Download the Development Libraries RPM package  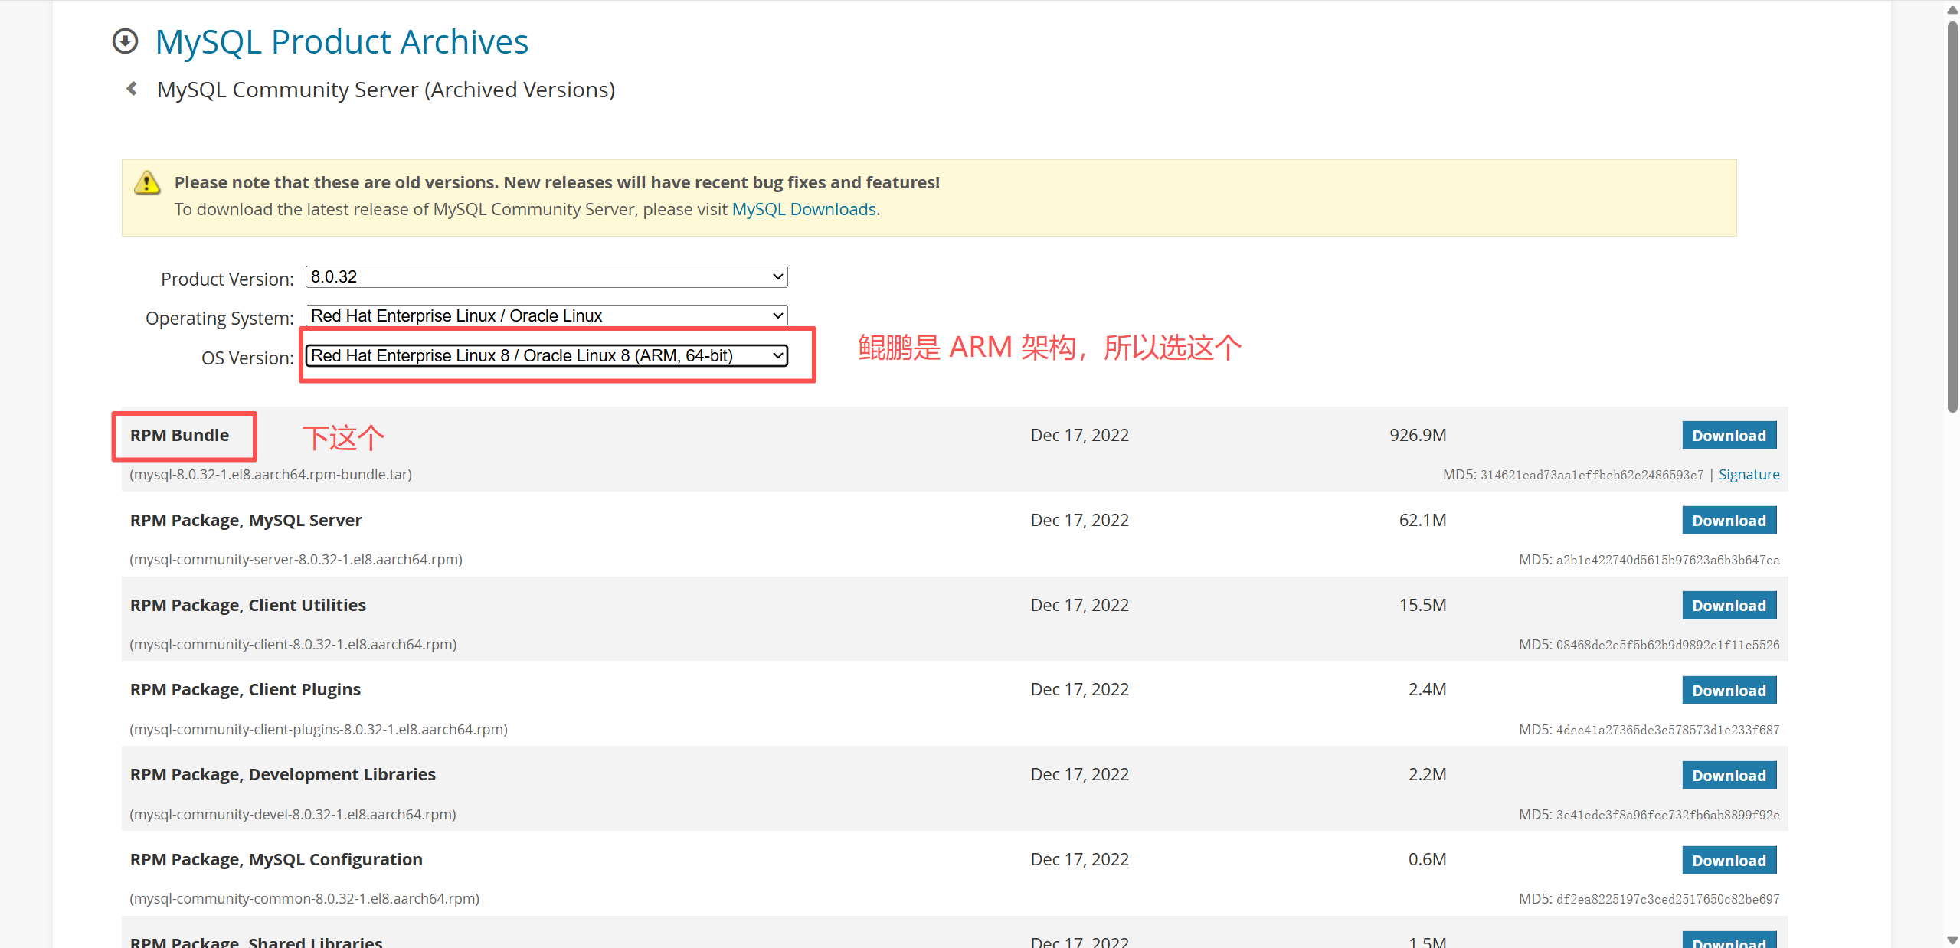[1729, 776]
